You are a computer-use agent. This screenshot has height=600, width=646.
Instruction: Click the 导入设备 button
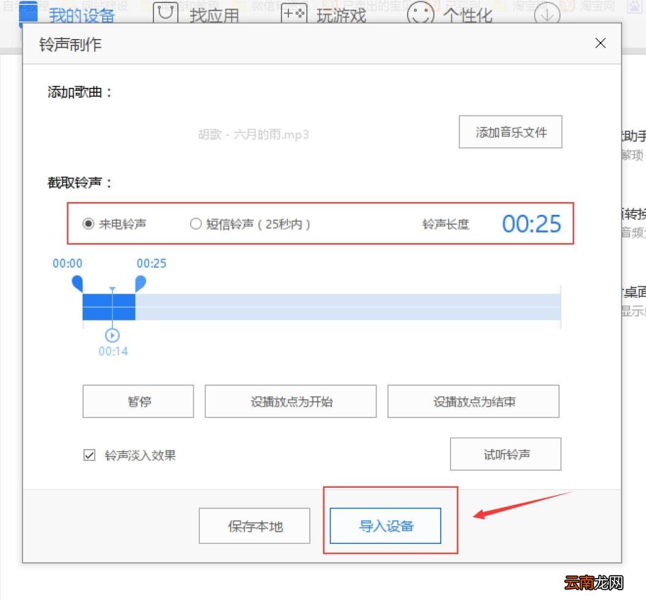386,526
